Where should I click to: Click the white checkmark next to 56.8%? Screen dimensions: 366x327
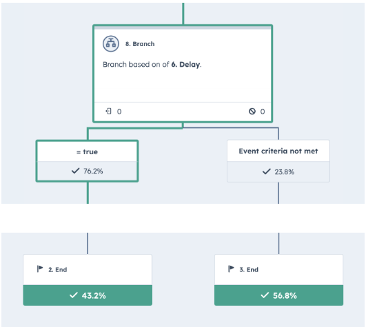(x=265, y=295)
